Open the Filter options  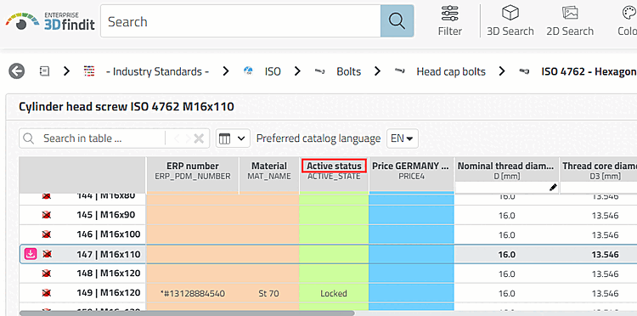pos(449,21)
